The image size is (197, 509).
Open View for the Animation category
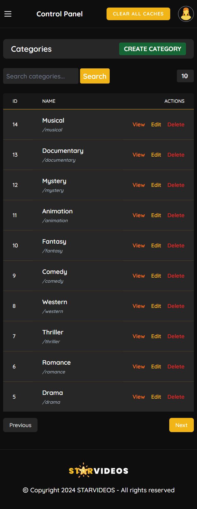(x=139, y=215)
